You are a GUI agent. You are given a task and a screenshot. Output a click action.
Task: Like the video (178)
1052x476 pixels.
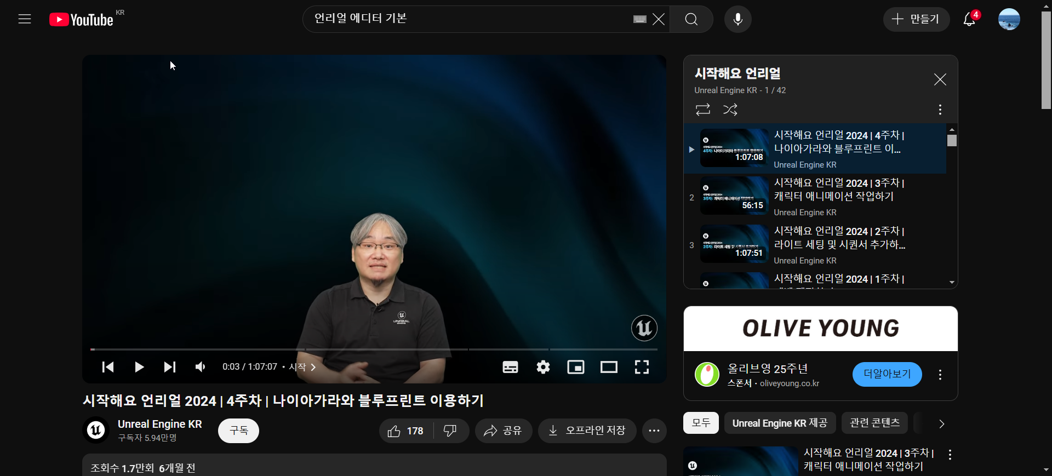pyautogui.click(x=406, y=431)
